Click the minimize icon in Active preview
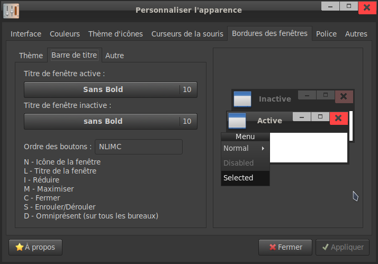This screenshot has width=378, height=264. 302,117
